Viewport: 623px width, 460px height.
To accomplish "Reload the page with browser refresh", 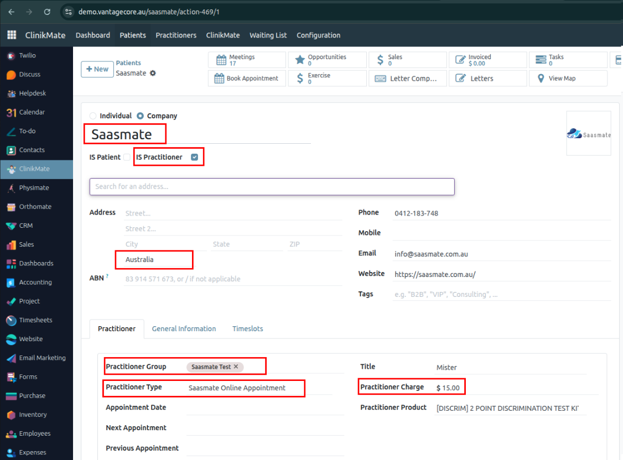I will [x=47, y=12].
